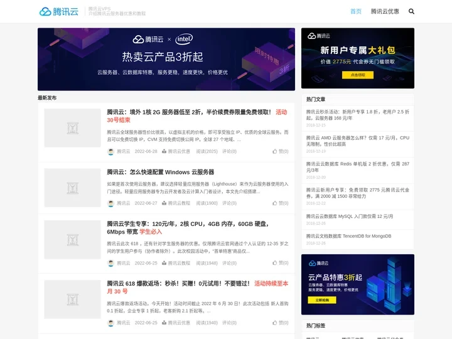This screenshot has width=452, height=339.
Task: Click the 最新发布 section heading
Action: tap(47, 98)
